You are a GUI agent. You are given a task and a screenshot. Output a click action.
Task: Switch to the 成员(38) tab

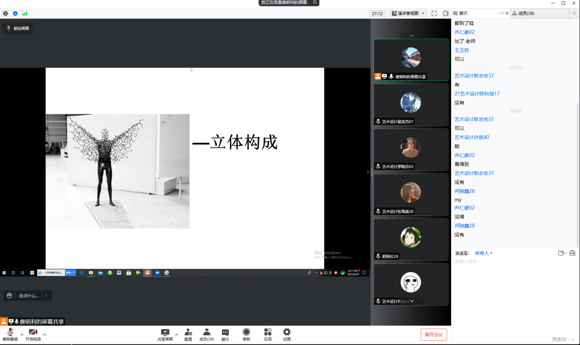(526, 14)
